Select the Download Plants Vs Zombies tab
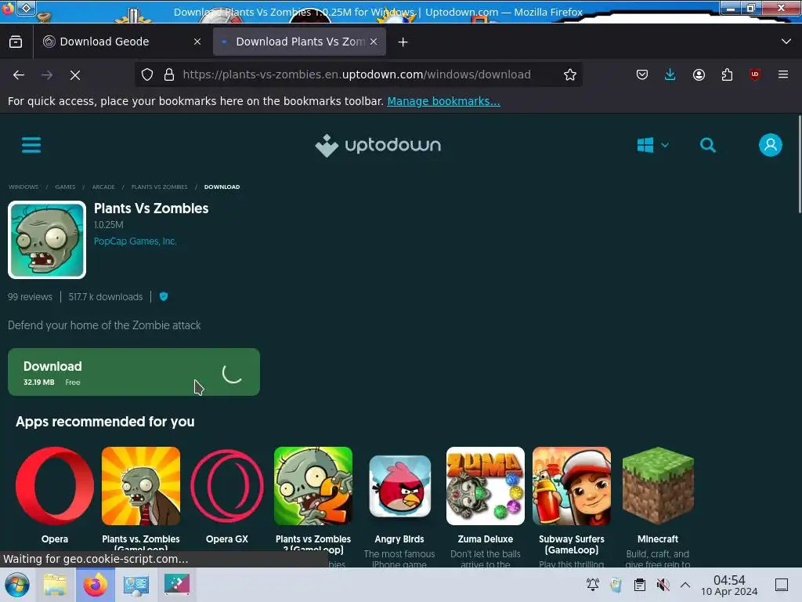 coord(299,42)
